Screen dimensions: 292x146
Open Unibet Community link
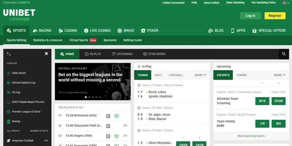click(174, 3)
